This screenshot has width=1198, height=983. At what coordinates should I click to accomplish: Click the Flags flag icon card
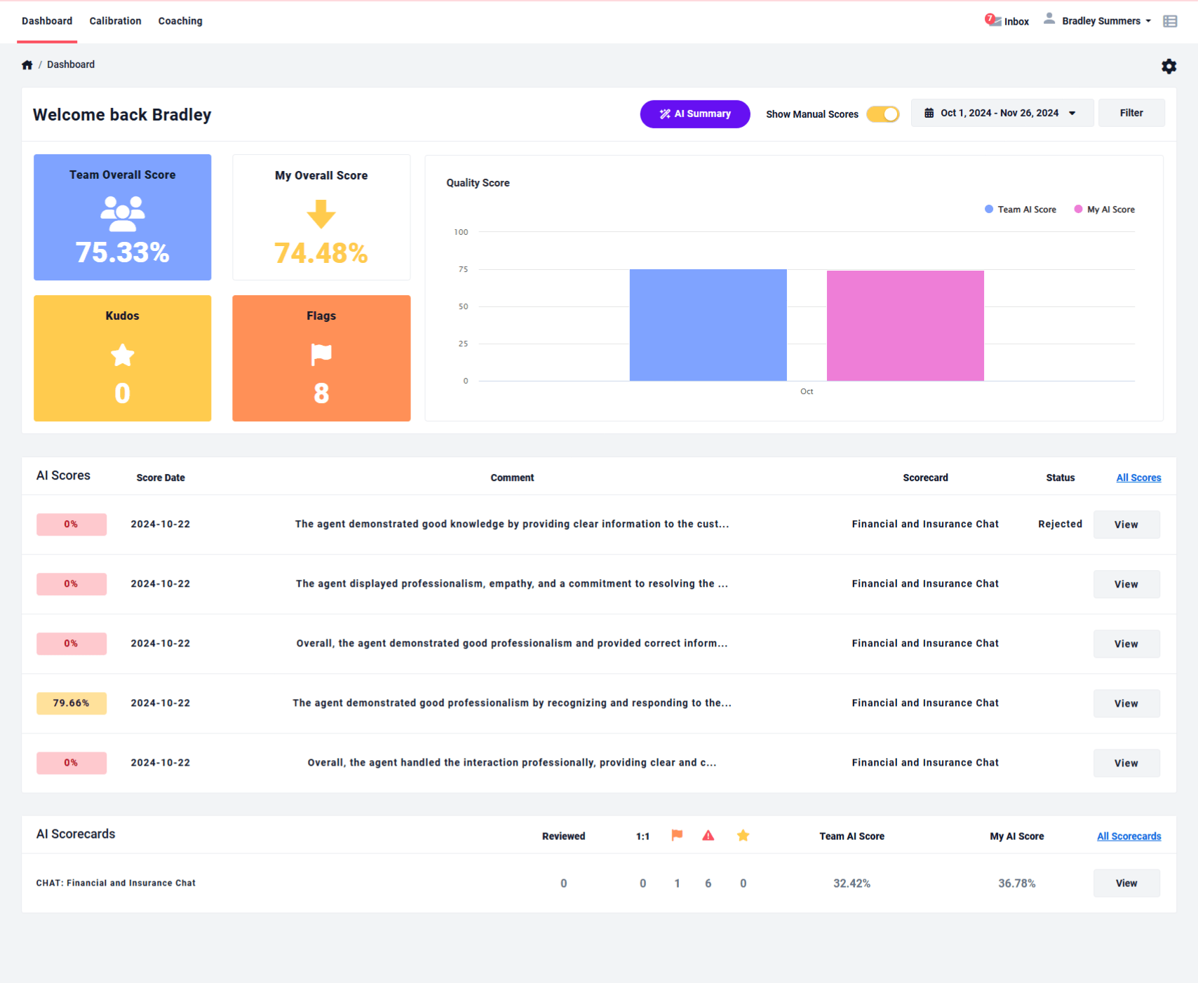(x=321, y=355)
